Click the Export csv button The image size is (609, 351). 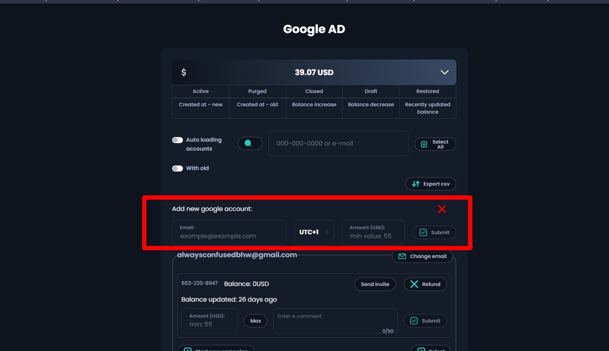coord(431,184)
